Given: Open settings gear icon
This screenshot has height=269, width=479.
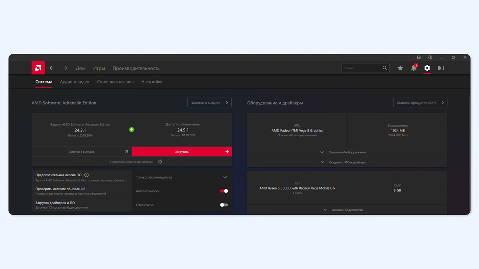Looking at the screenshot, I should tap(427, 68).
